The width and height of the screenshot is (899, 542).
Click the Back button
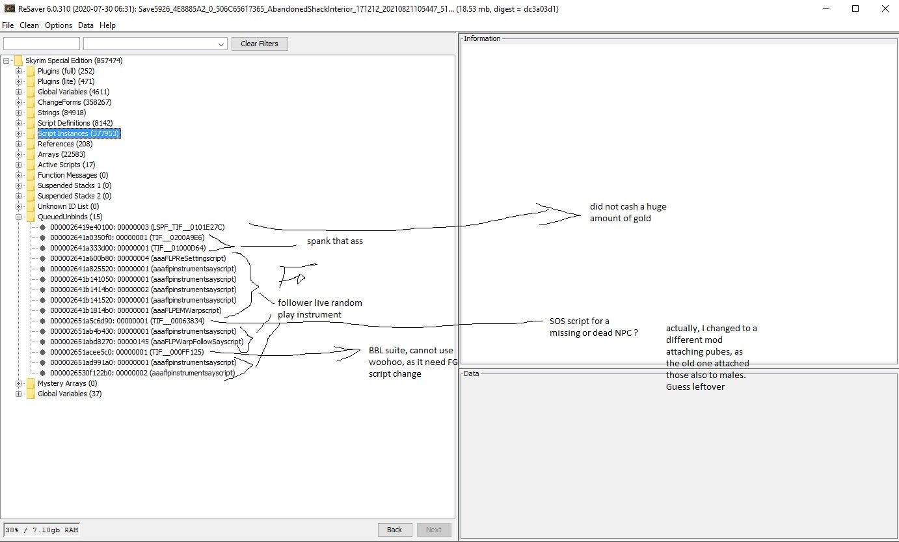pyautogui.click(x=395, y=530)
